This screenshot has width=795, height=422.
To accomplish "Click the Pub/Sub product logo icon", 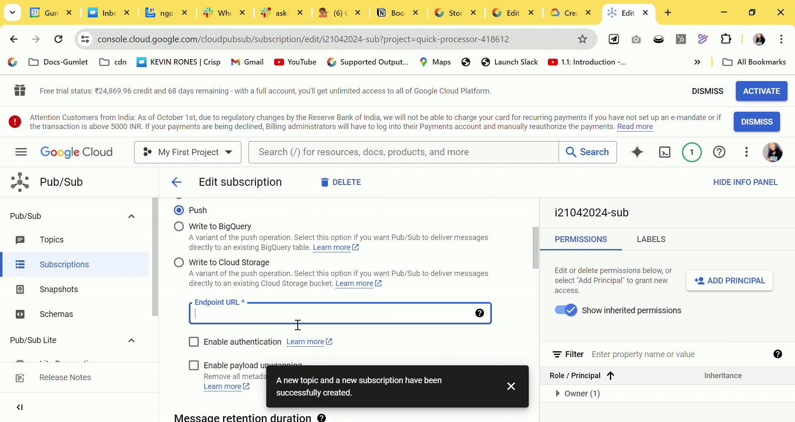I will tap(20, 182).
